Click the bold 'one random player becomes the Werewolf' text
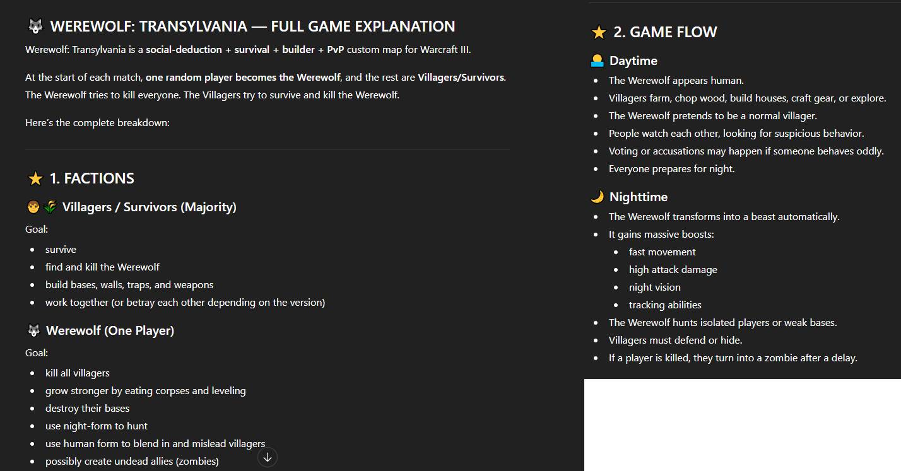Screen dimensions: 901x471 point(243,77)
